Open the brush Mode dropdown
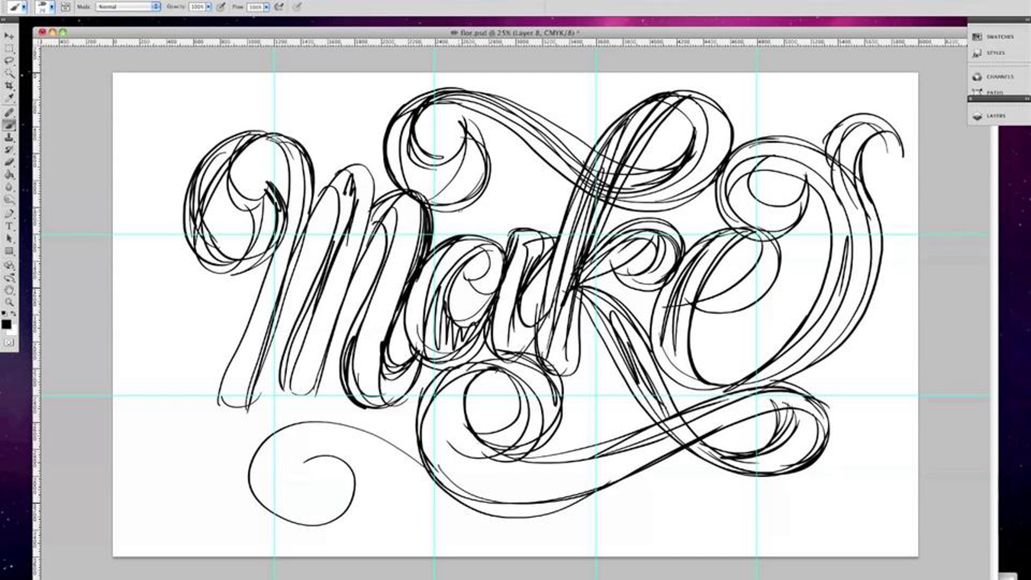This screenshot has width=1031, height=580. 128,7
